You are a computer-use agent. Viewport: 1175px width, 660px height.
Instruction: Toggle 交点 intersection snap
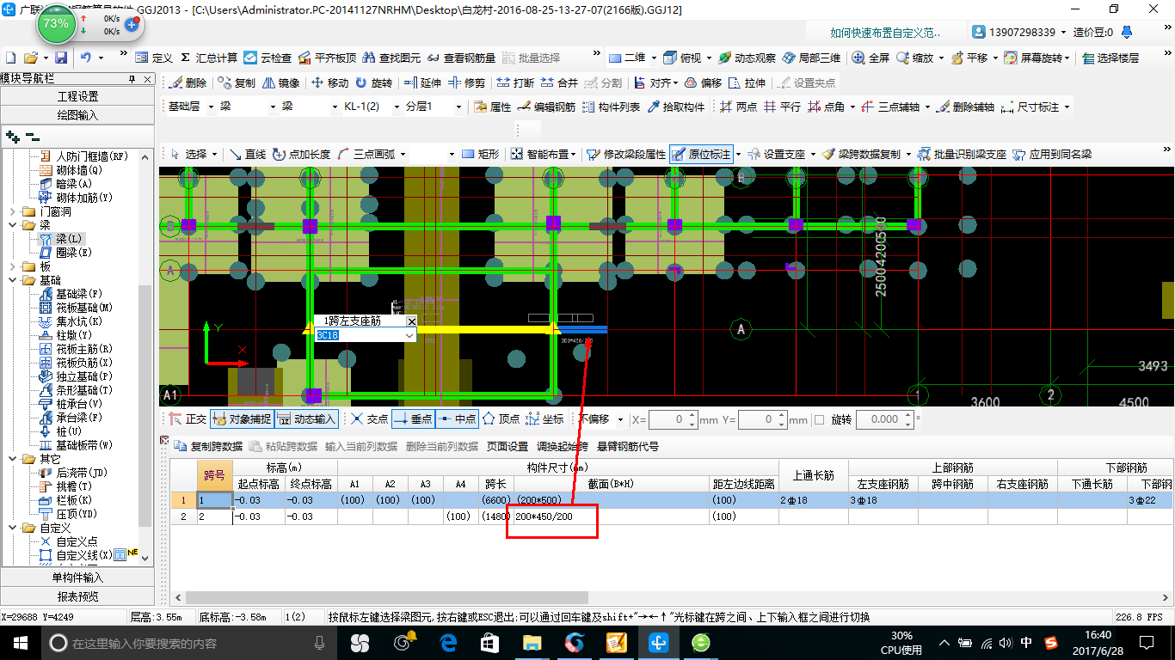click(369, 419)
